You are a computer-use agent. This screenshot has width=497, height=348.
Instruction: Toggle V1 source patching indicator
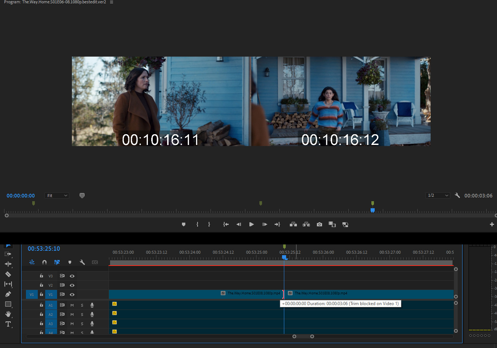(32, 294)
